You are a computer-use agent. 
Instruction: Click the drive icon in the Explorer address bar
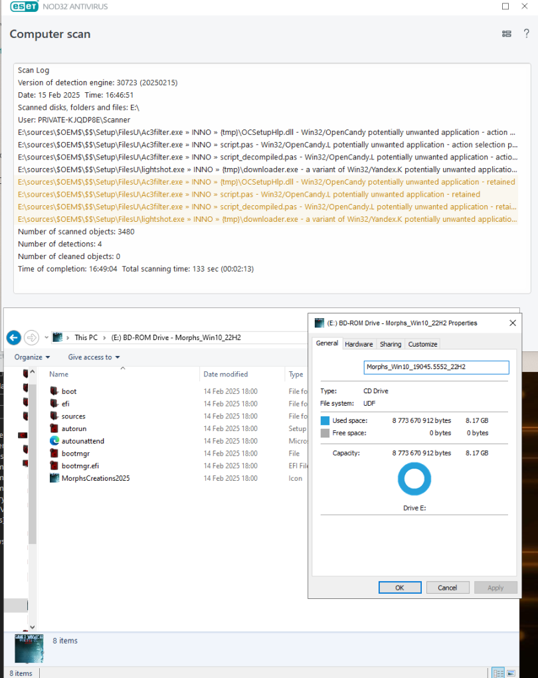pyautogui.click(x=58, y=337)
